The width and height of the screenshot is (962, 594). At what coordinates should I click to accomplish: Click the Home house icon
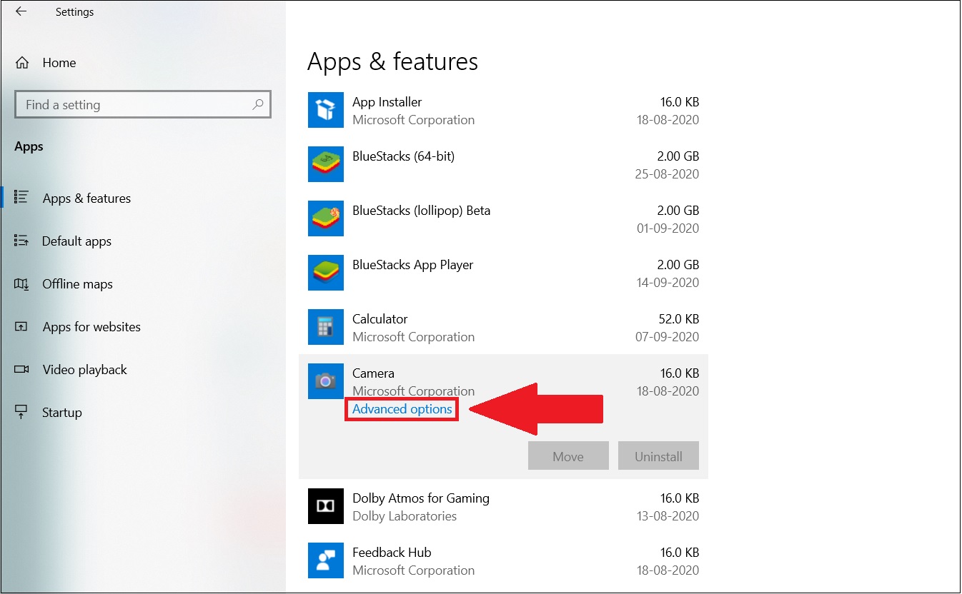[22, 62]
